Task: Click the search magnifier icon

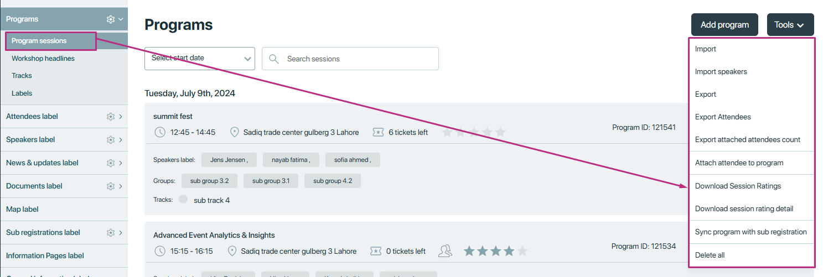Action: pos(273,59)
